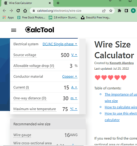Open the profile avatar R
The width and height of the screenshot is (137, 146).
click(133, 11)
